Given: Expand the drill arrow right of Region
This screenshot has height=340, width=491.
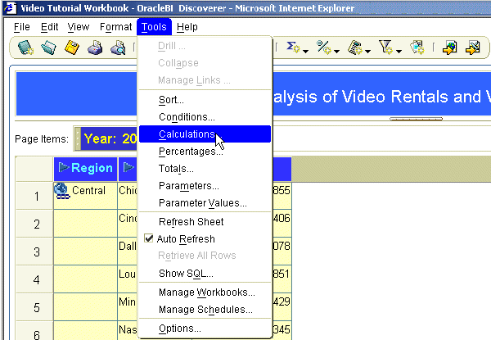Looking at the screenshot, I should [128, 167].
